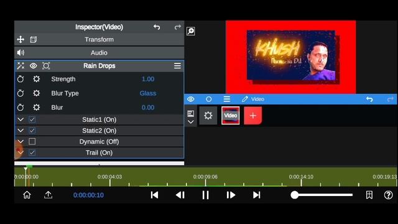398x224 pixels.
Task: Pause playback
Action: pyautogui.click(x=206, y=195)
